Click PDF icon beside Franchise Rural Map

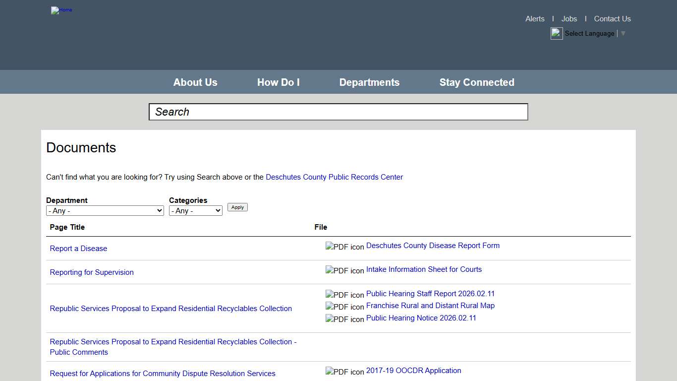(x=344, y=307)
